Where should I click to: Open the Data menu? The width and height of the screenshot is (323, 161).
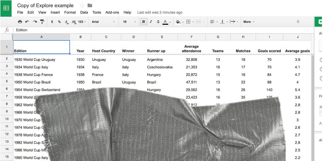(x=84, y=12)
